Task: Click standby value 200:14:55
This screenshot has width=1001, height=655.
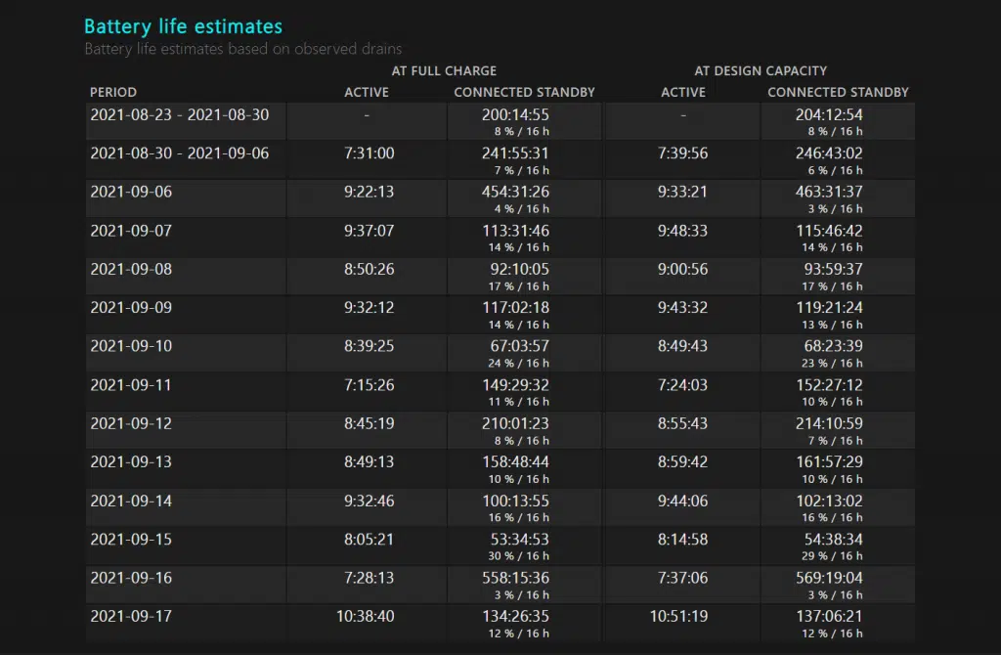Action: (x=515, y=115)
